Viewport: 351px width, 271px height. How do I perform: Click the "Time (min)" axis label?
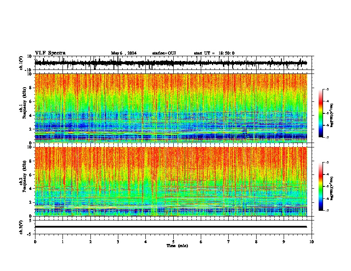click(x=177, y=246)
